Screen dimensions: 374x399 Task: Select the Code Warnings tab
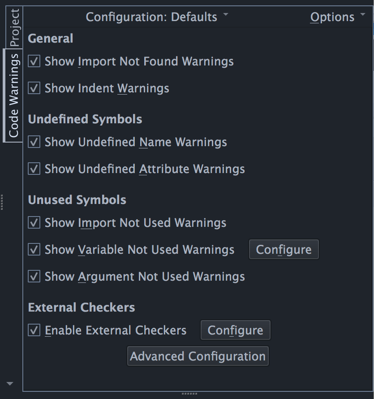[14, 95]
